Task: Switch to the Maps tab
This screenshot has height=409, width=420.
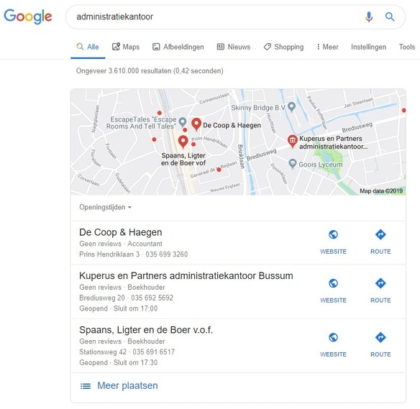Action: (x=126, y=47)
